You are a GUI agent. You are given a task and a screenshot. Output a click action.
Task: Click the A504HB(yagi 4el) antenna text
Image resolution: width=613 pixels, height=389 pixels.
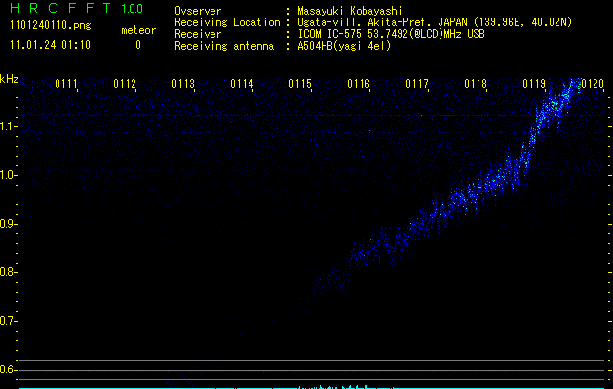pos(344,46)
